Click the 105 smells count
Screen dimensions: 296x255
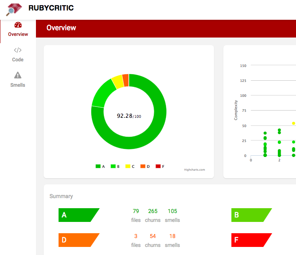[x=172, y=211]
